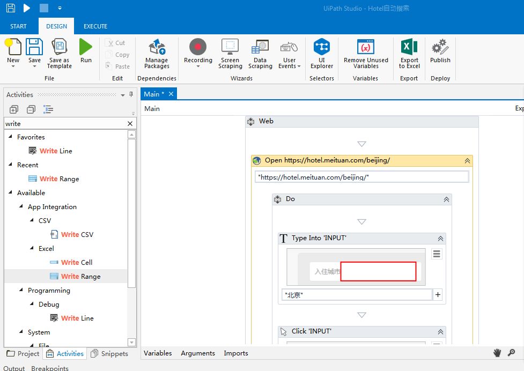Collapse the Programming tree node
Screen dimensions: 524x371
(21, 290)
